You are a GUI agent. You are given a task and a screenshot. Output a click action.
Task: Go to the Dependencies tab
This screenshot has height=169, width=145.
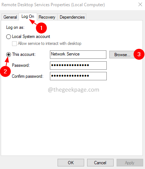click(72, 17)
